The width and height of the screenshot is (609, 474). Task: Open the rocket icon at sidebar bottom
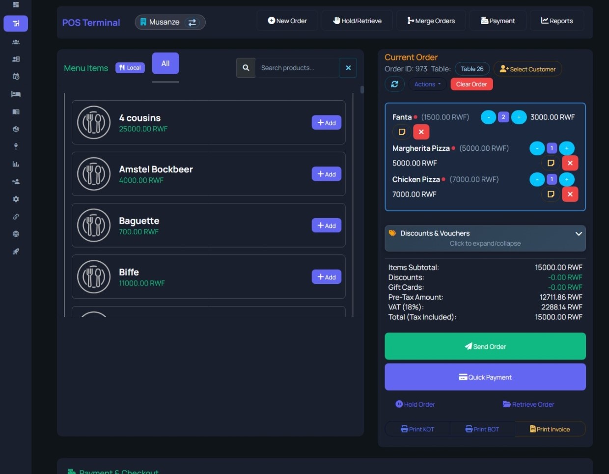[x=16, y=251]
